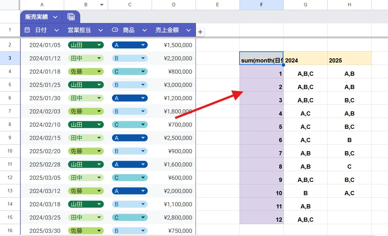The height and width of the screenshot is (236, 388).
Task: Select column C header
Action: [x=130, y=5]
